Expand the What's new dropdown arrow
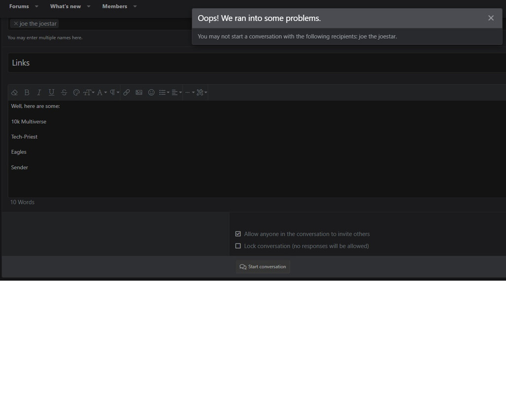The width and height of the screenshot is (506, 394). point(88,6)
